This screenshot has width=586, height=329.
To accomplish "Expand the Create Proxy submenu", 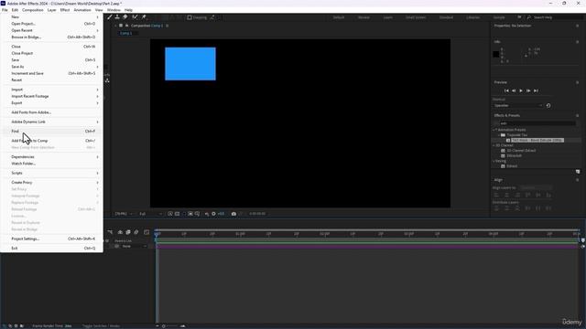I will pyautogui.click(x=51, y=183).
